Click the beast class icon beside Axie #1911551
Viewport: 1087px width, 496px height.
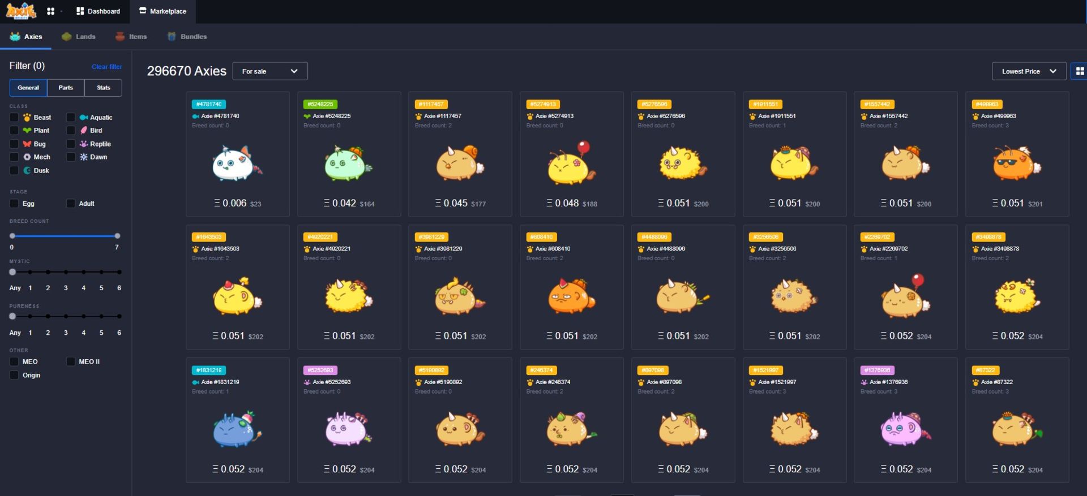(x=752, y=117)
